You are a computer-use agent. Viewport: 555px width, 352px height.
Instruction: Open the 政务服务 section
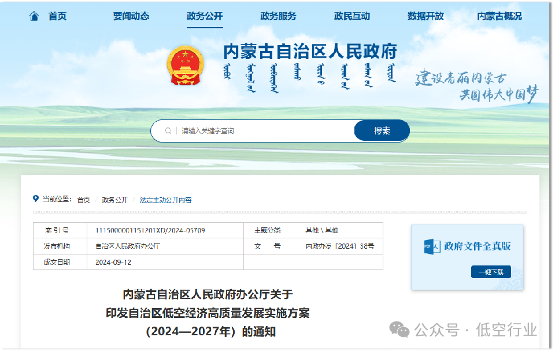pos(277,16)
